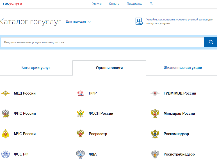217x160 pixels.
Task: Click the Госуслуги logo
Action: (x=12, y=4)
